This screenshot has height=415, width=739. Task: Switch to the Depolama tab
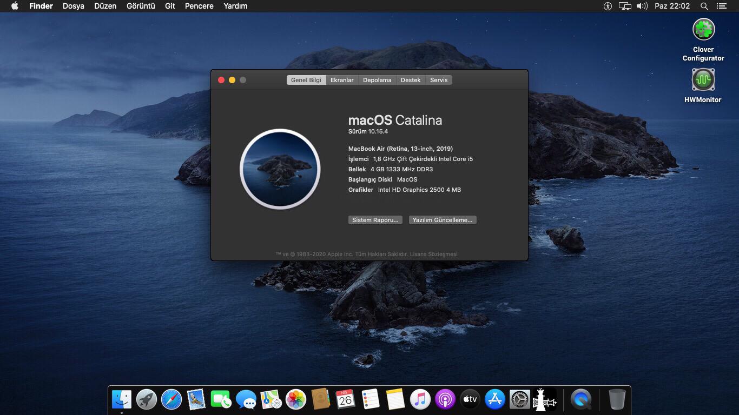(377, 80)
